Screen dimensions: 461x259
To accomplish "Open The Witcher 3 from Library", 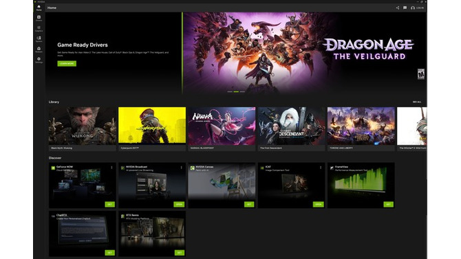I will pos(412,128).
